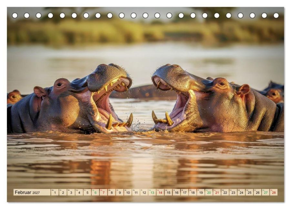This screenshot has height=209, width=291.
Task: Pick the red day 28 cell
Action: pyautogui.click(x=274, y=192)
